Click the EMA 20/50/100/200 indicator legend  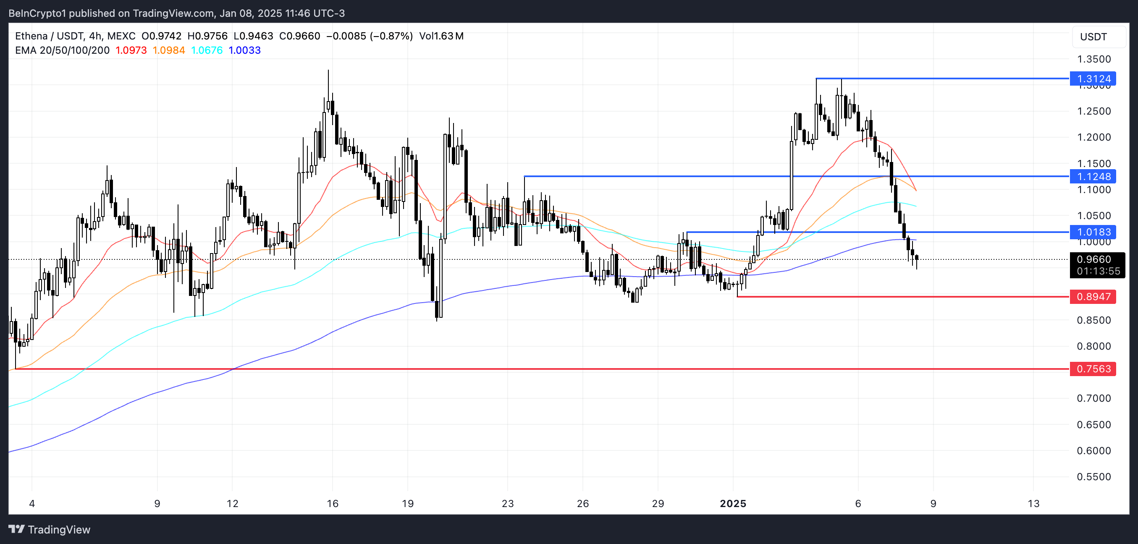click(62, 50)
